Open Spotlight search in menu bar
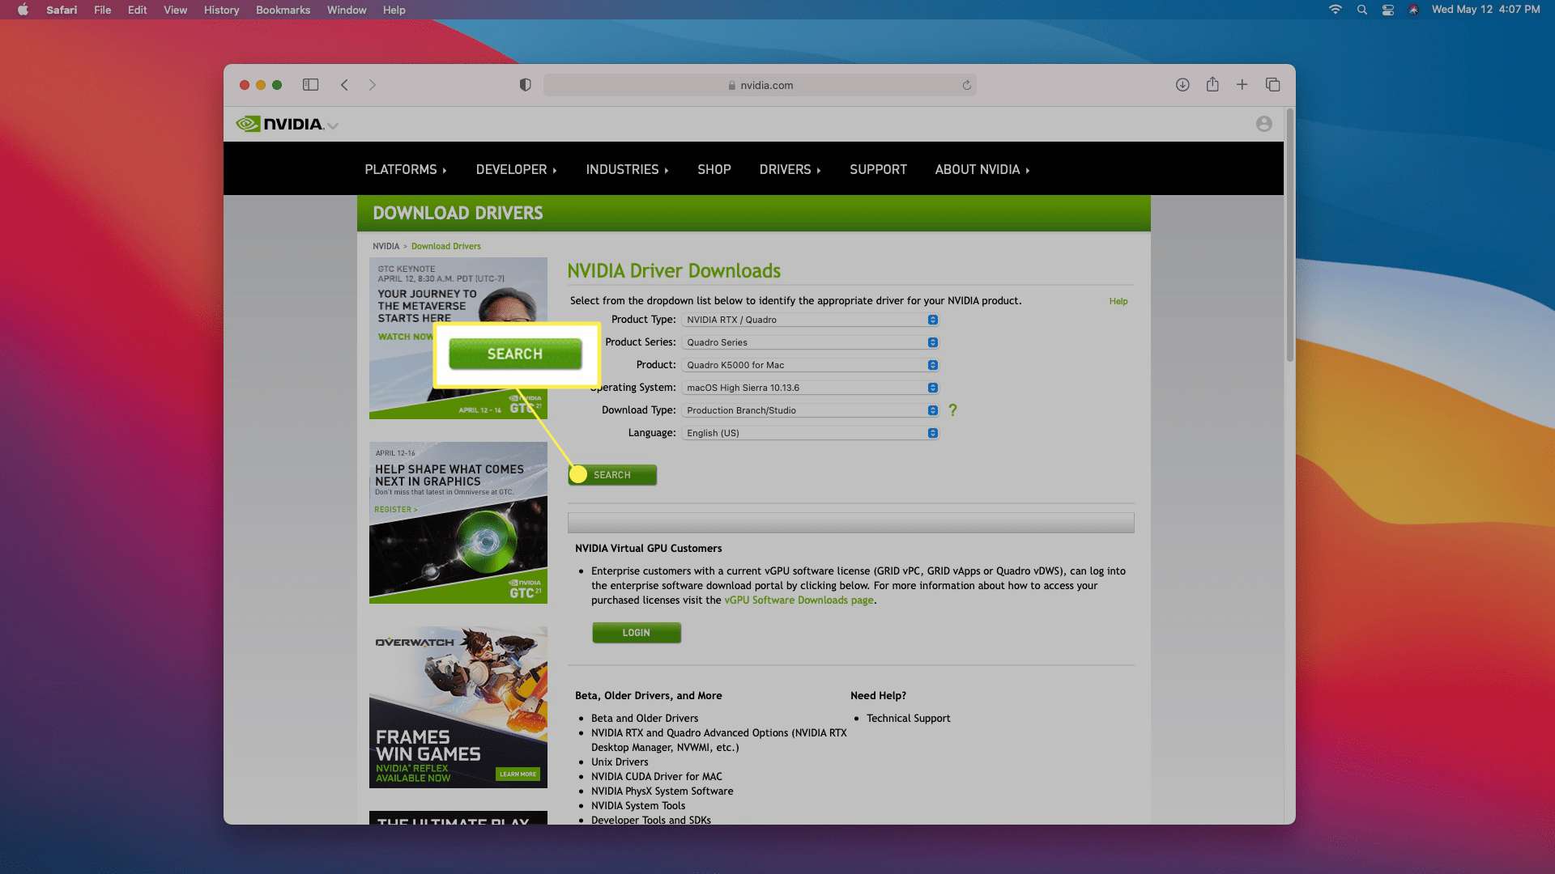Viewport: 1555px width, 874px height. [1362, 10]
